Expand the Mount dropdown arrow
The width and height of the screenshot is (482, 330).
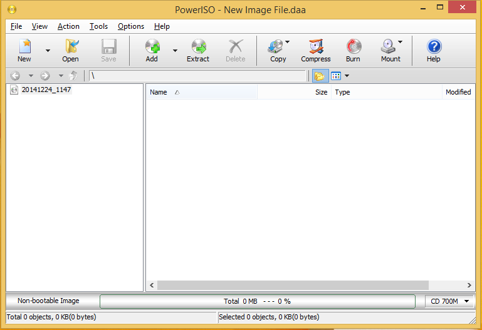tap(401, 42)
